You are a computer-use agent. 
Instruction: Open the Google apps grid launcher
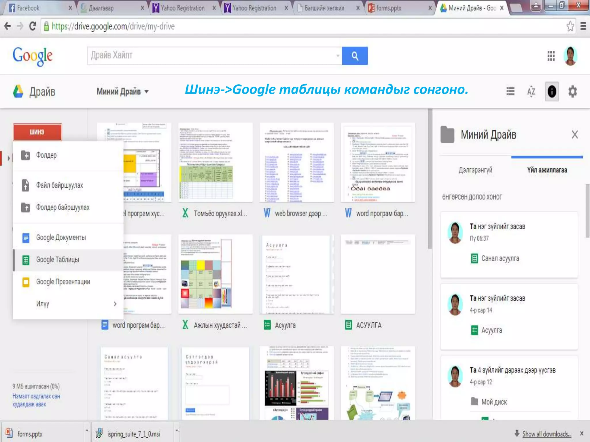(x=551, y=56)
